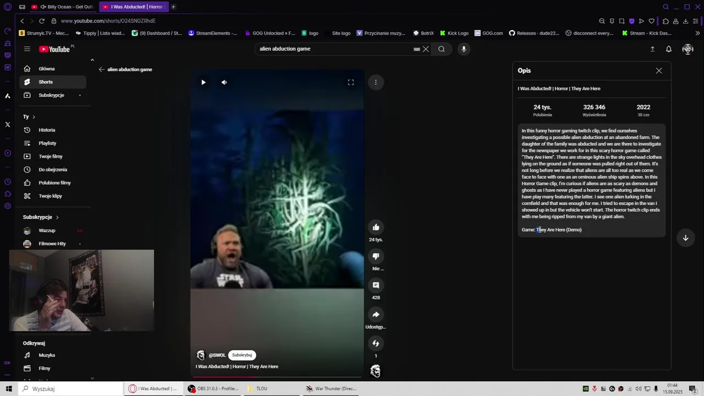The width and height of the screenshot is (704, 396).
Task: Open the Remix button
Action: (x=376, y=343)
